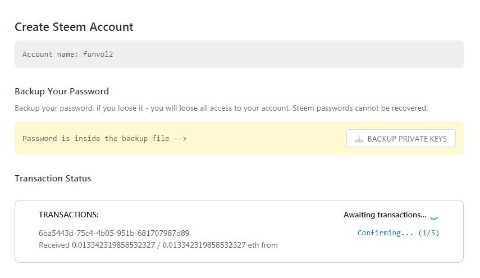Screen dimensions: 480x278
Task: Select the transaction ID 6ba5443d-75c4 text
Action: click(118, 233)
